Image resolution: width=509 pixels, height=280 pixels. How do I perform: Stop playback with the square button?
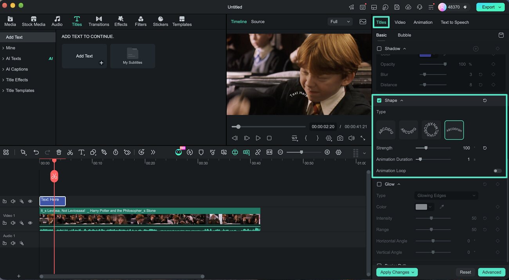click(269, 138)
